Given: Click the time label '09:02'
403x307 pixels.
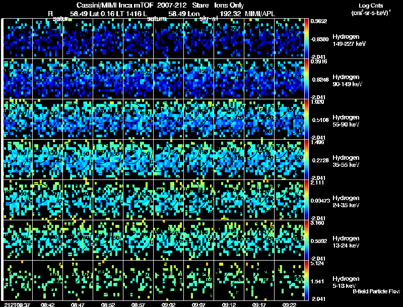Looking at the screenshot, I should click(168, 304).
